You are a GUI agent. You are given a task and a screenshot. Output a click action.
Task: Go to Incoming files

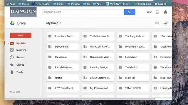coord(21,50)
